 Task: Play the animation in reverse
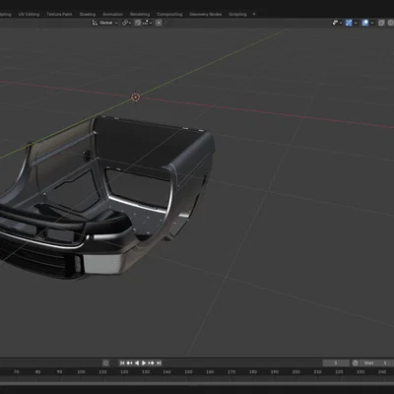137,362
